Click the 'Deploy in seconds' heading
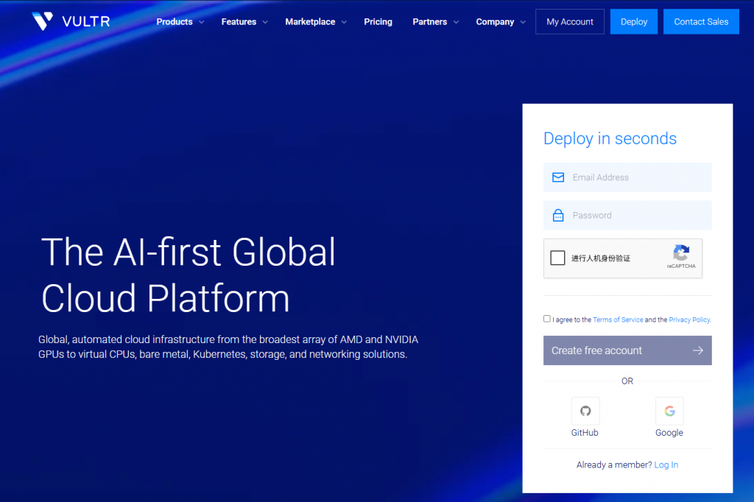Image resolution: width=754 pixels, height=502 pixels. pos(610,138)
